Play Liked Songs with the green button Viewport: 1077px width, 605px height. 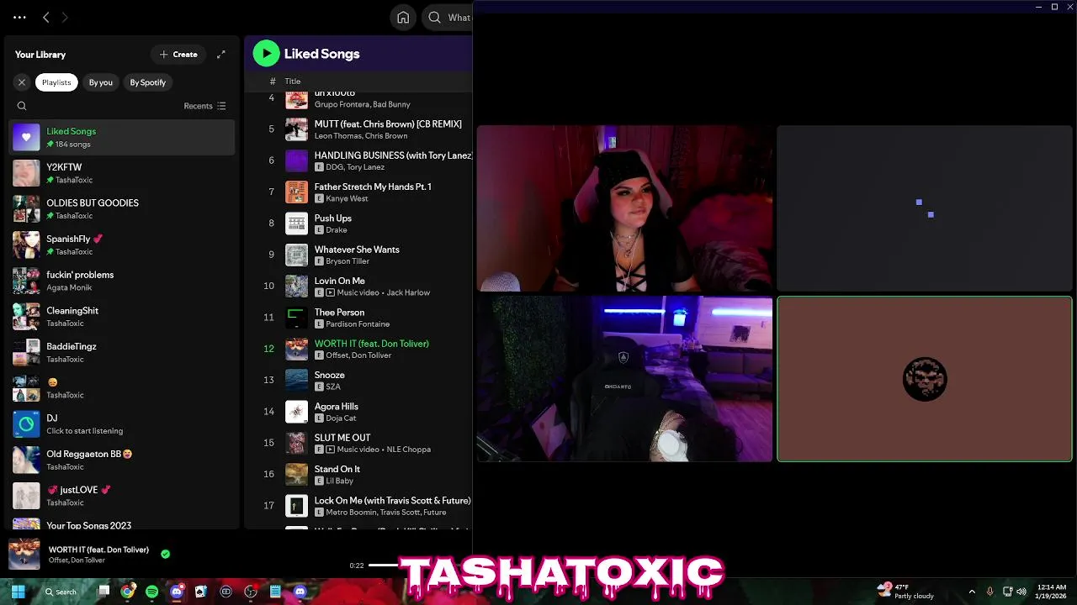266,54
